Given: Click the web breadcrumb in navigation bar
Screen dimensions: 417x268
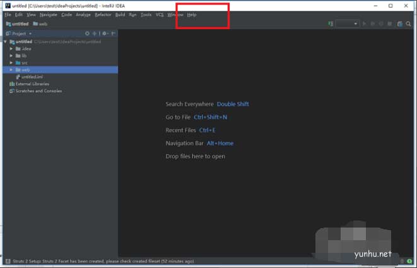Looking at the screenshot, I should point(43,23).
